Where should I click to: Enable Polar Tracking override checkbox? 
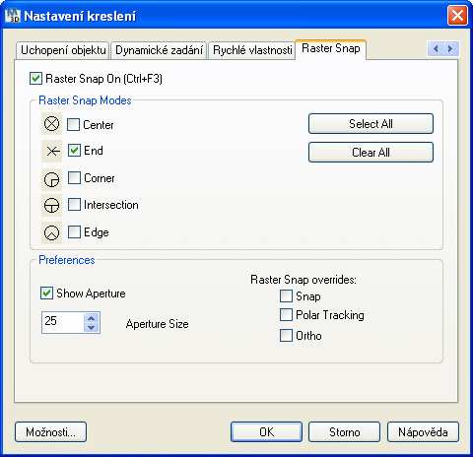click(x=286, y=315)
